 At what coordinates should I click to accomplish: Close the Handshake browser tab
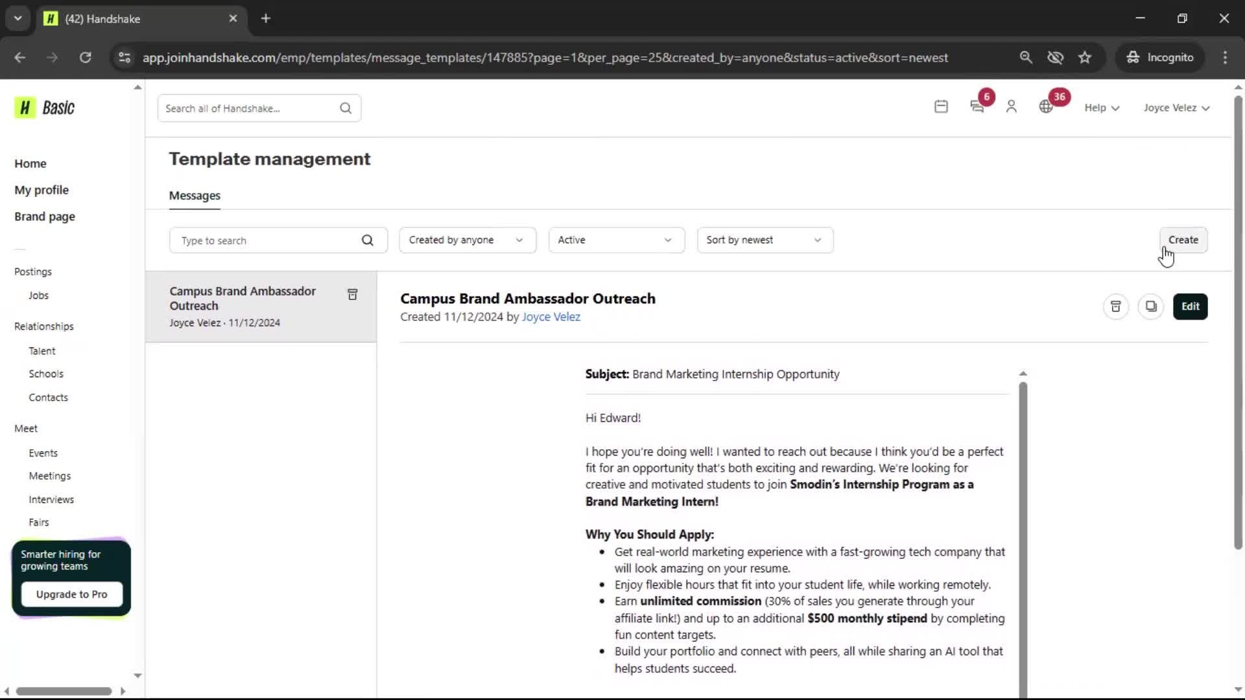233,19
